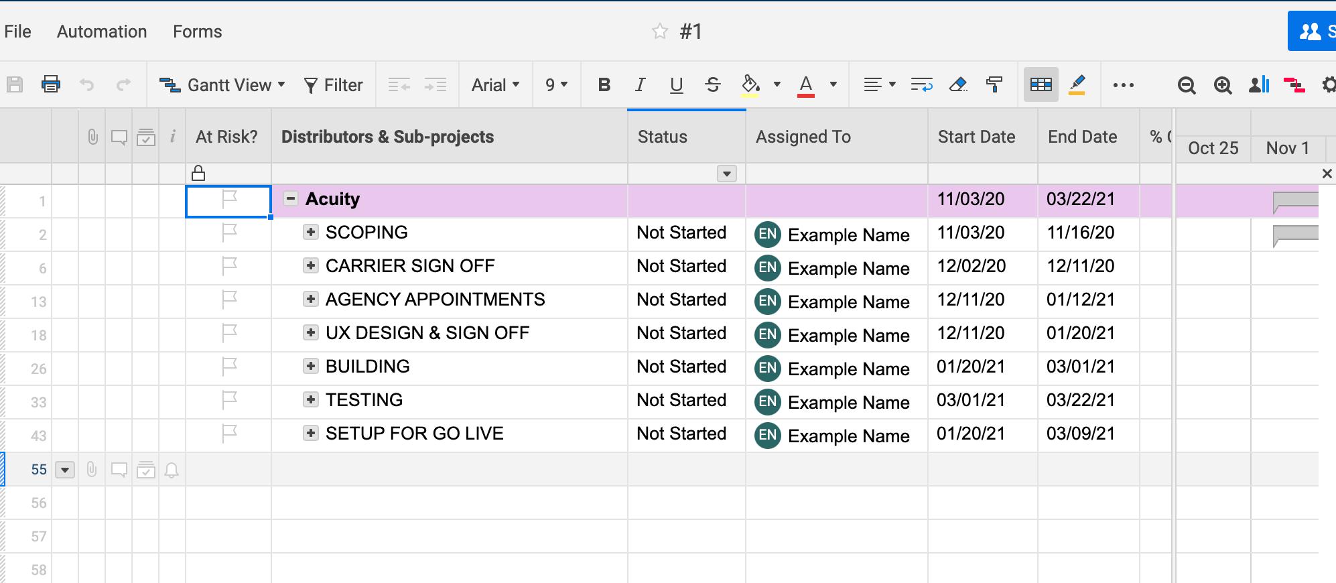Open row 55 menu dropdown arrow

[x=65, y=470]
